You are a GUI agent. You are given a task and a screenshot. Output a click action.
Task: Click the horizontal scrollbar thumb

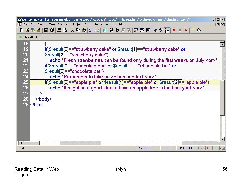tap(31, 143)
